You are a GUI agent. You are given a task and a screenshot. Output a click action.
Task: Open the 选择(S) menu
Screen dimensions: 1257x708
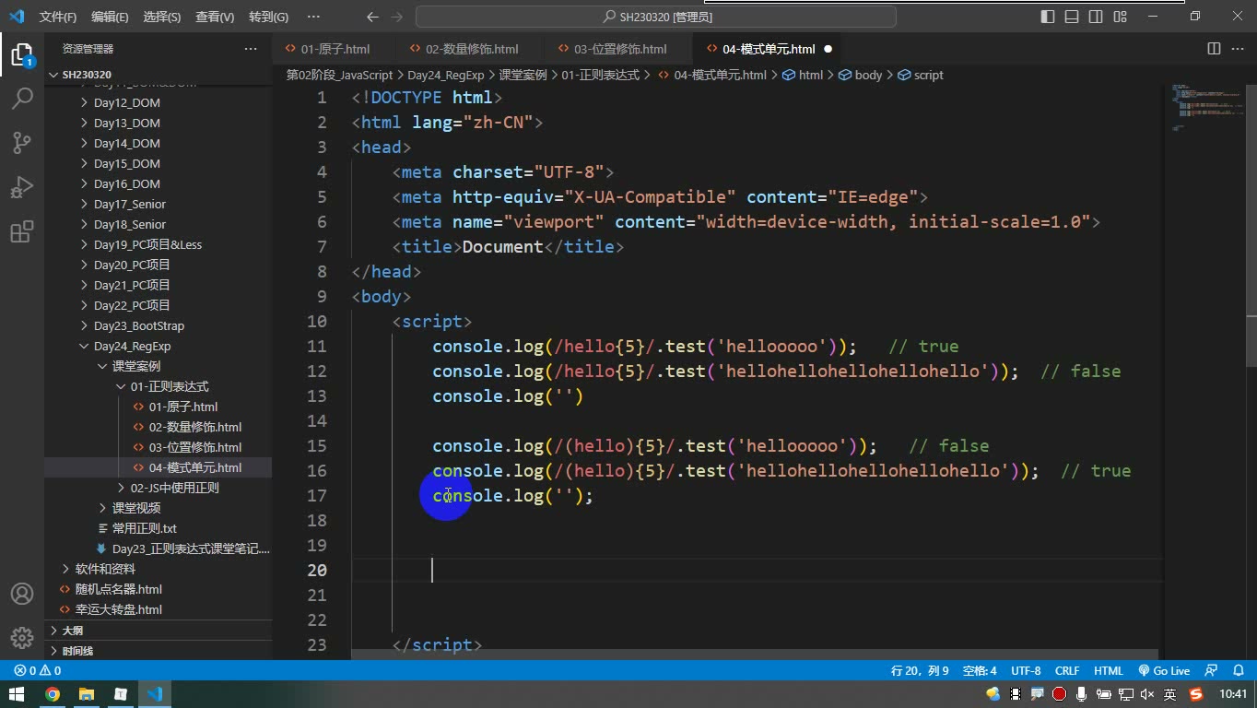(x=162, y=17)
